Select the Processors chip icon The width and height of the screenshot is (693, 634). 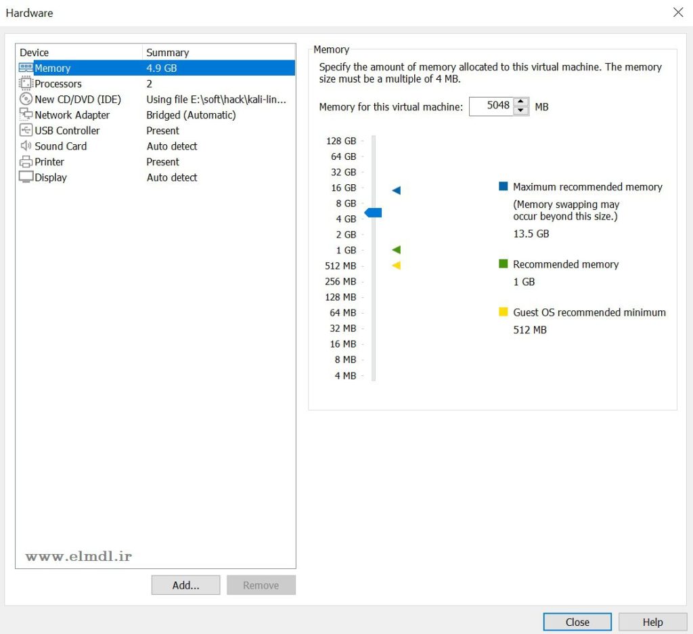[x=26, y=83]
